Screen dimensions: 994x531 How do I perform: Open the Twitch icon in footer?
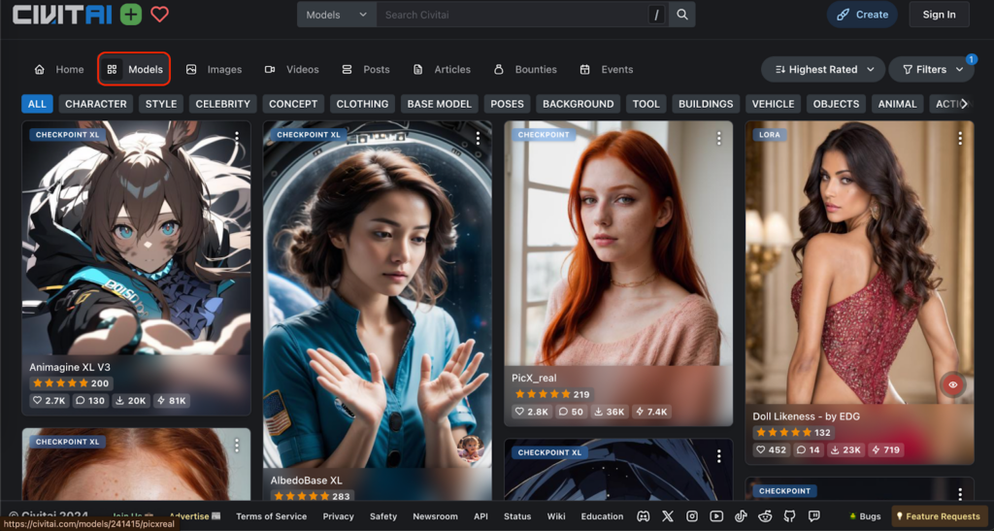[x=813, y=516]
